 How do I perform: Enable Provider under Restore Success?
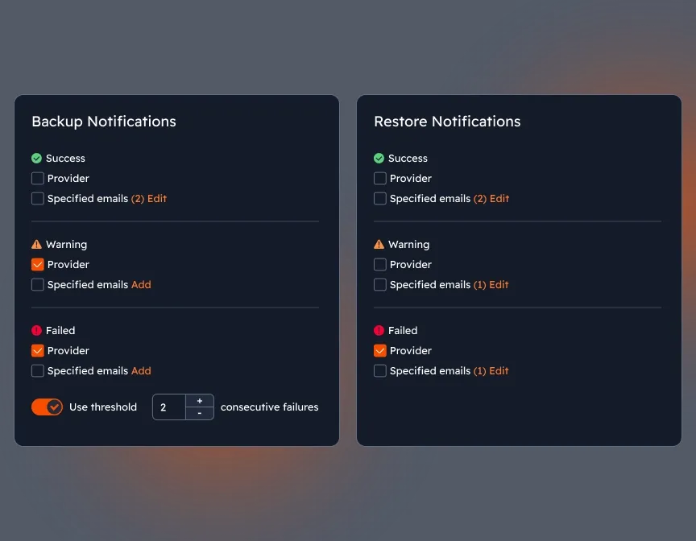click(379, 178)
